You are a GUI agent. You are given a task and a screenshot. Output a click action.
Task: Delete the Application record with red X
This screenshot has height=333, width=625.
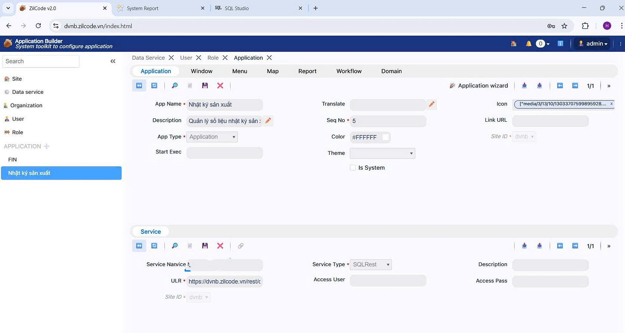coord(220,86)
